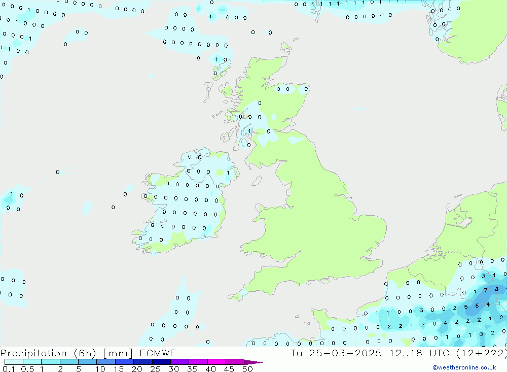The width and height of the screenshot is (507, 372).
Task: Click the 30–35 mm purple legend box
Action: (x=179, y=362)
